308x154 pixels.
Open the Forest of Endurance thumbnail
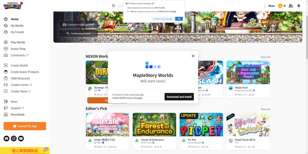click(154, 124)
